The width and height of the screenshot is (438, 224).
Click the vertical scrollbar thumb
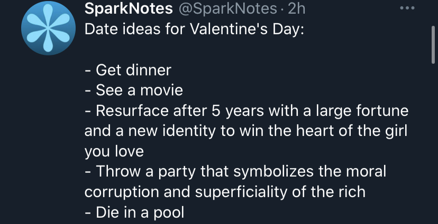tap(434, 44)
